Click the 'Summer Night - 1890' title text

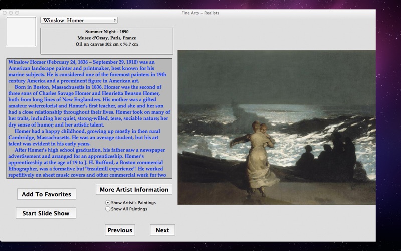coord(107,32)
